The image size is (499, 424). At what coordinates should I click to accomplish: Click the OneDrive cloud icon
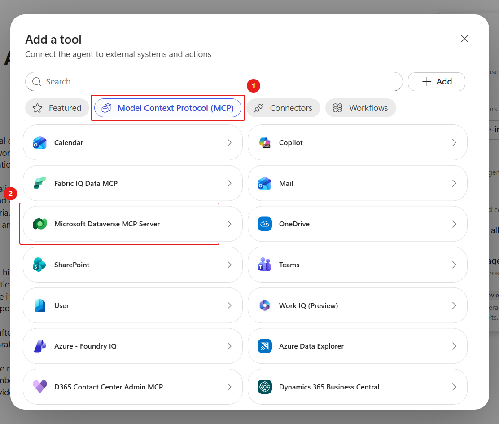[x=265, y=224]
